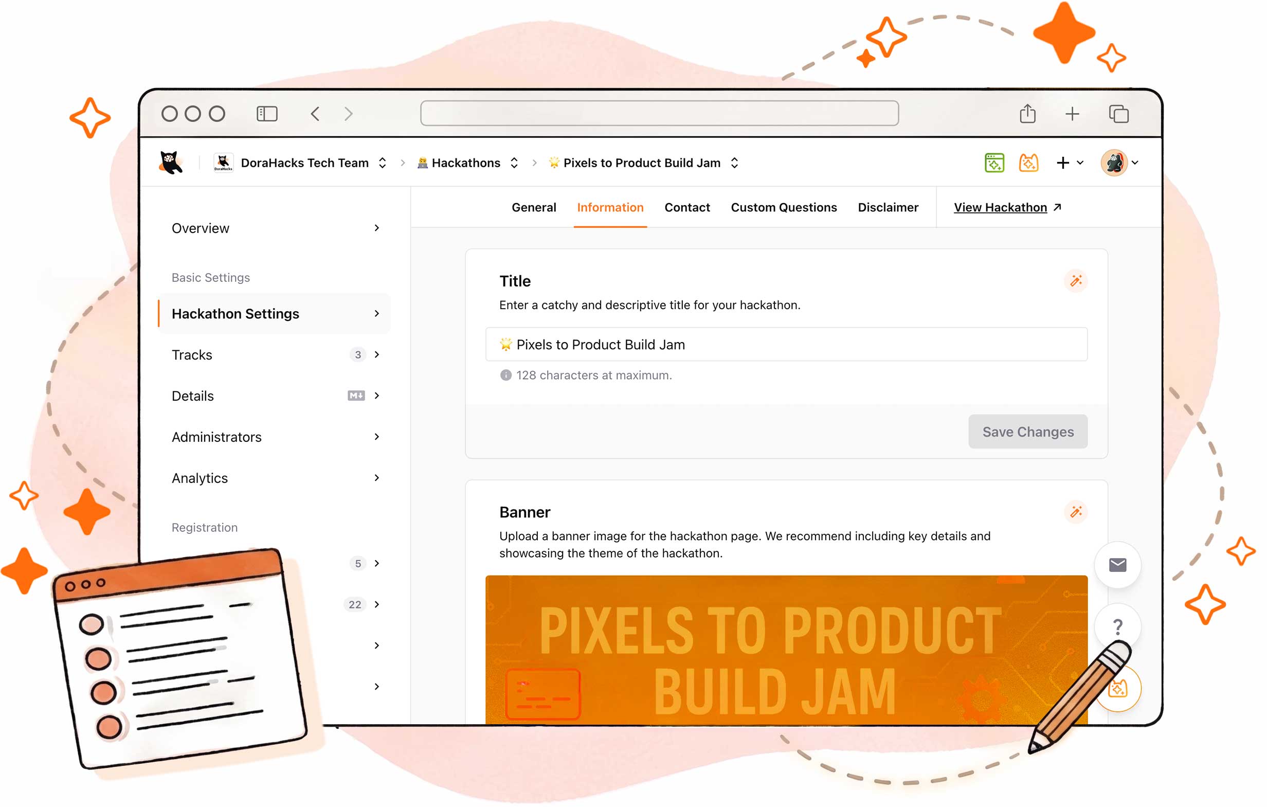Expand the Tracks sidebar chevron
This screenshot has width=1267, height=807.
tap(377, 355)
